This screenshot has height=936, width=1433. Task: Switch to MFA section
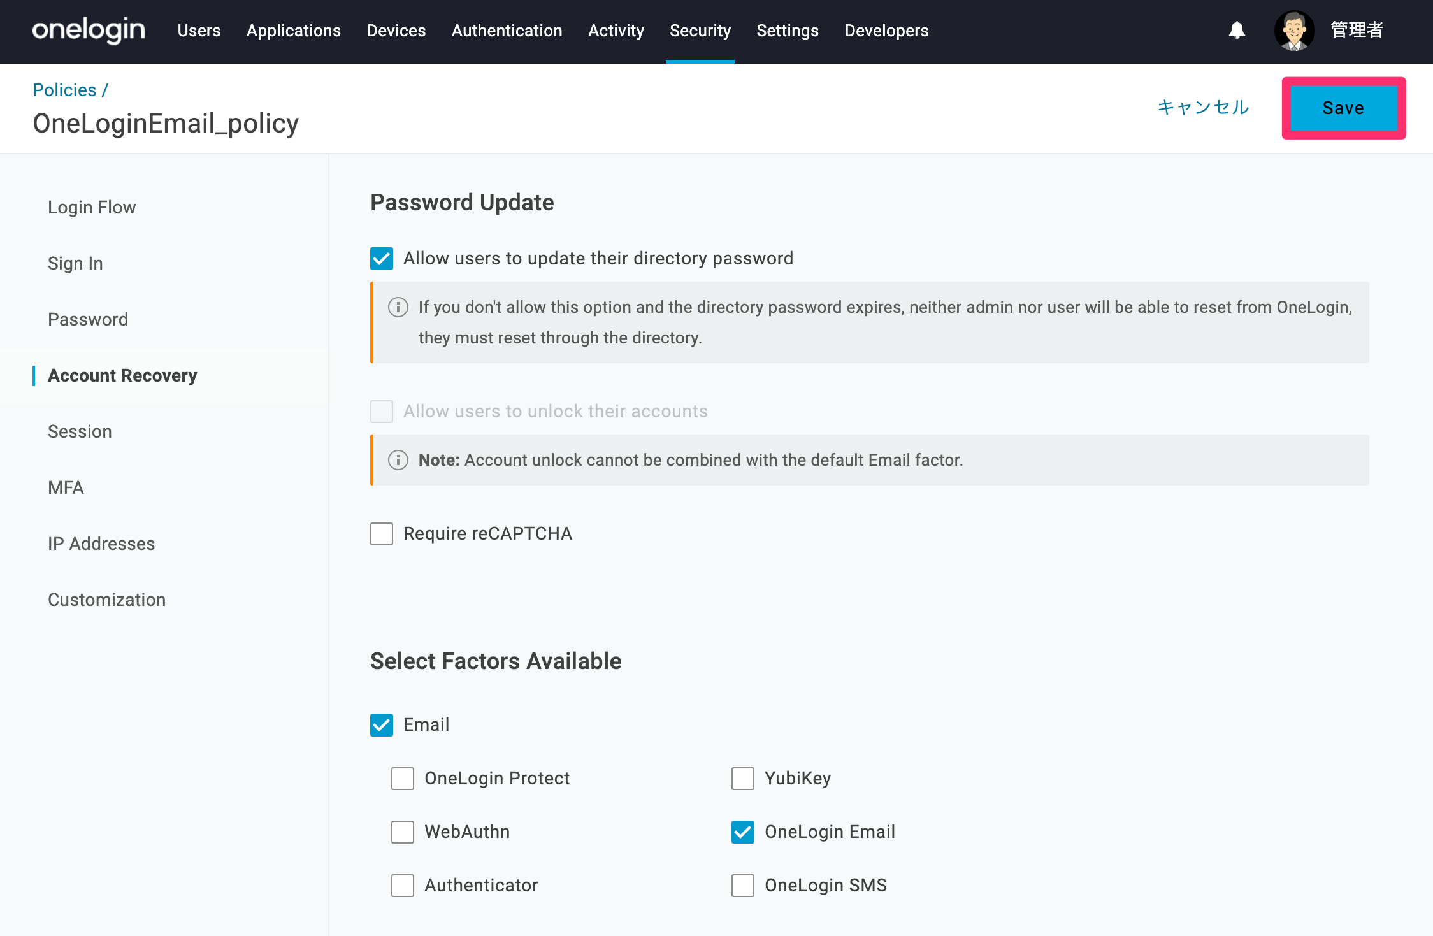click(x=66, y=487)
